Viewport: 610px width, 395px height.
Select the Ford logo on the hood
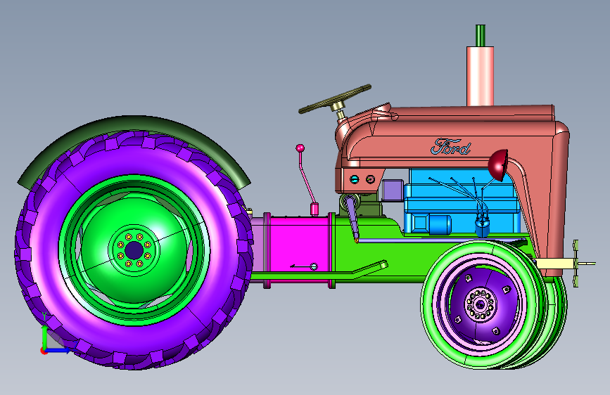(450, 147)
